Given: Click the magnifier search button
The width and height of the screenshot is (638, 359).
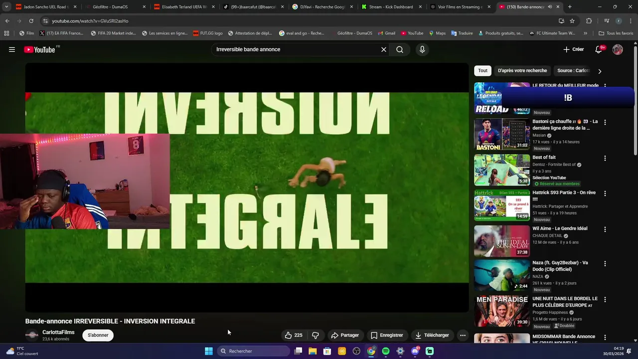Looking at the screenshot, I should [400, 49].
